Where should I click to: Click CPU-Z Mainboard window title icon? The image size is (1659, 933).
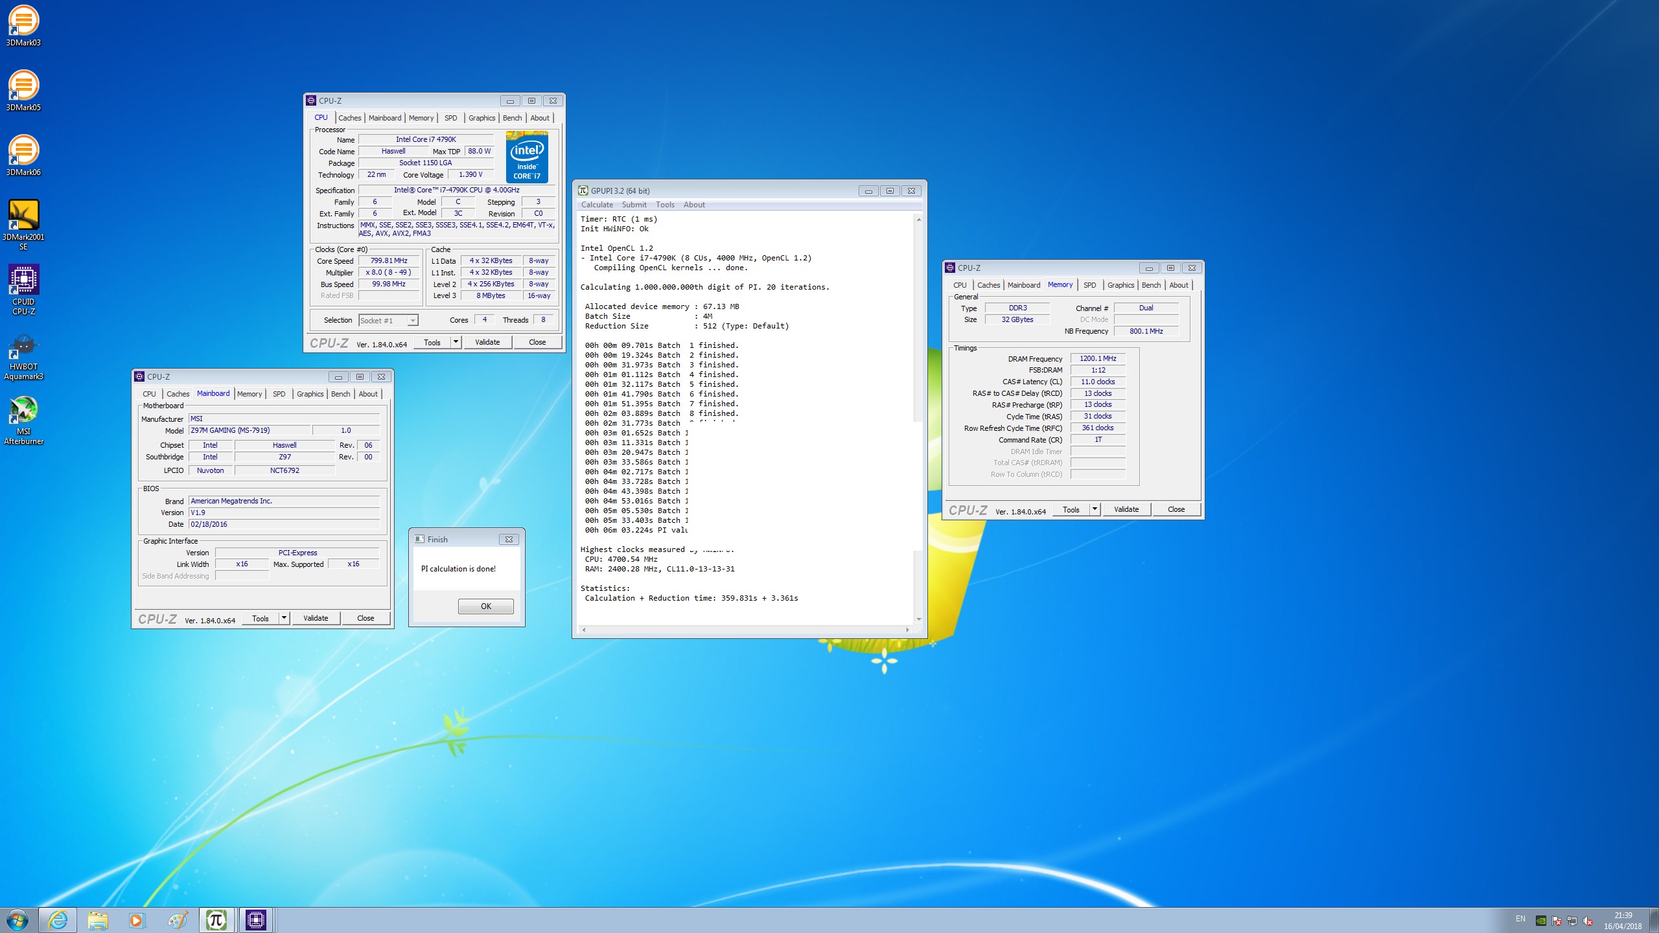click(139, 376)
